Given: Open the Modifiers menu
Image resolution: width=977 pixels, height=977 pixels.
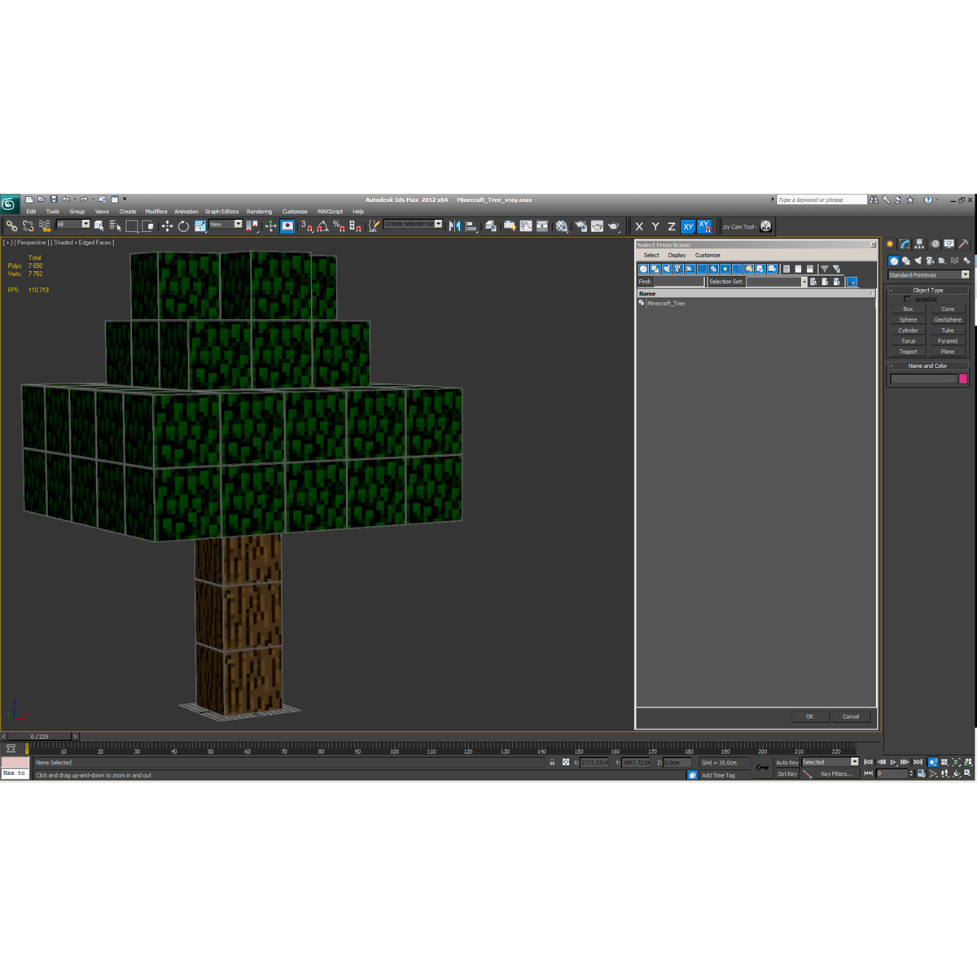Looking at the screenshot, I should pyautogui.click(x=156, y=212).
